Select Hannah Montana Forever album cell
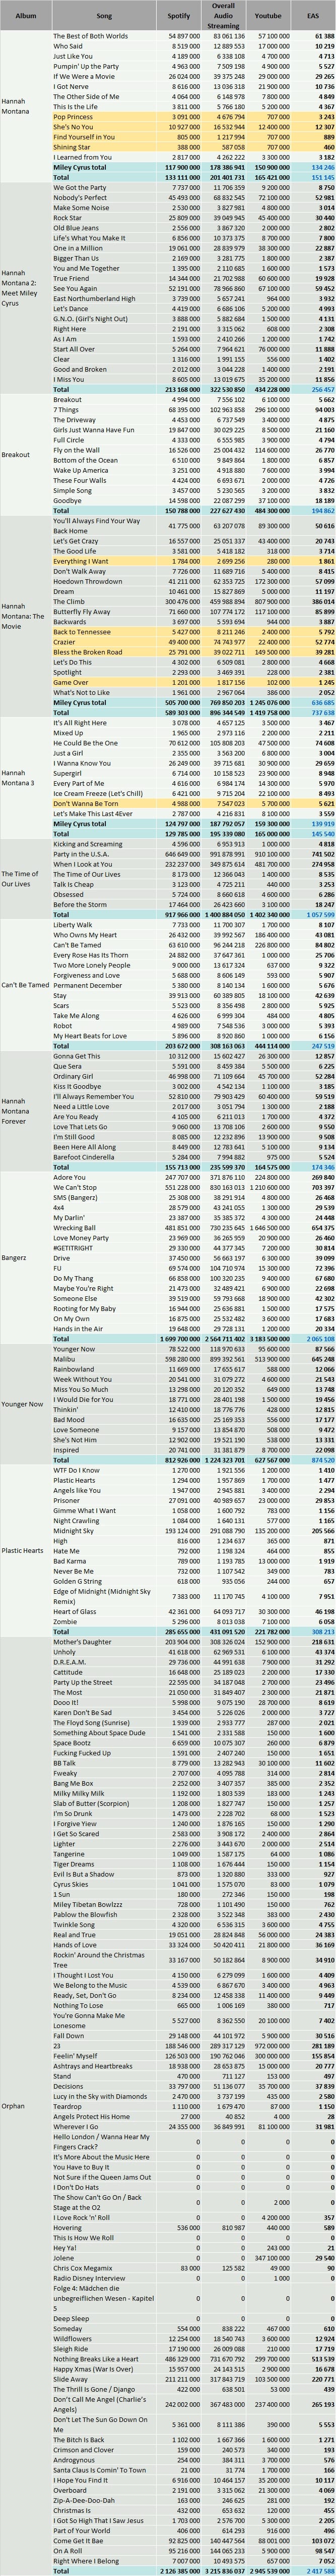336x2576 pixels. click(x=26, y=1110)
